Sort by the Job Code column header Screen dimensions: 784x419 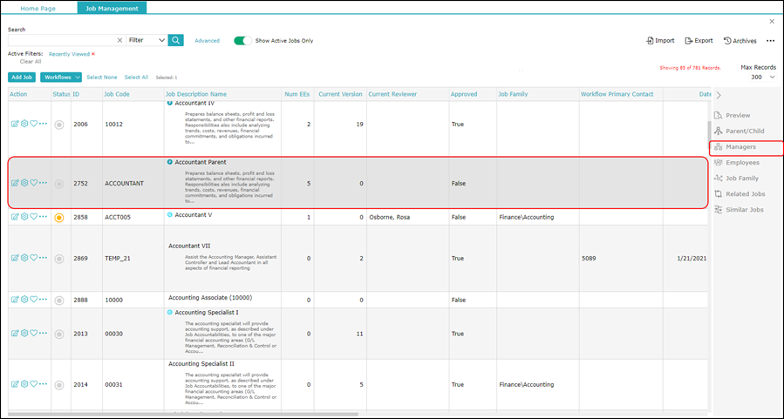pos(117,94)
